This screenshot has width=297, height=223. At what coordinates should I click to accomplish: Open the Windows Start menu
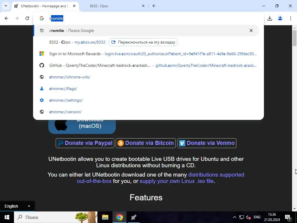coord(7,217)
